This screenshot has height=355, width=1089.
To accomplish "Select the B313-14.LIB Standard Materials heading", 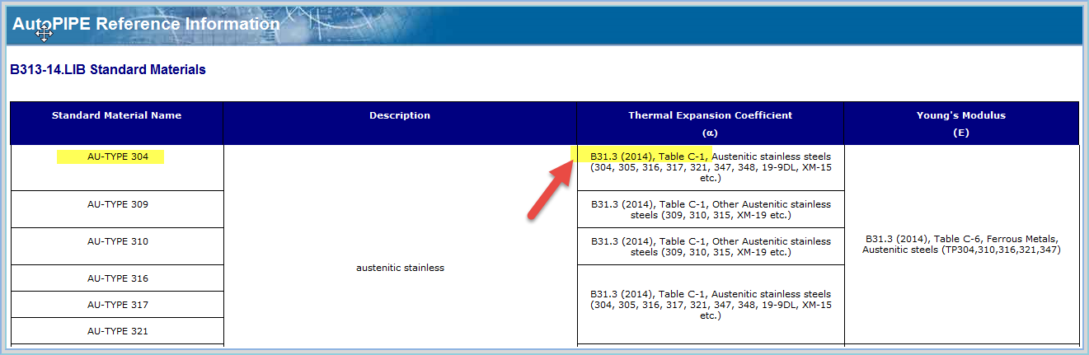I will coord(108,70).
